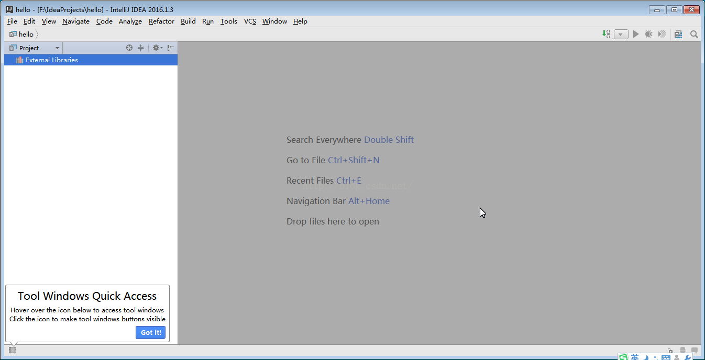Click the Search Everywhere magnifier icon
This screenshot has height=360, width=705.
point(694,34)
